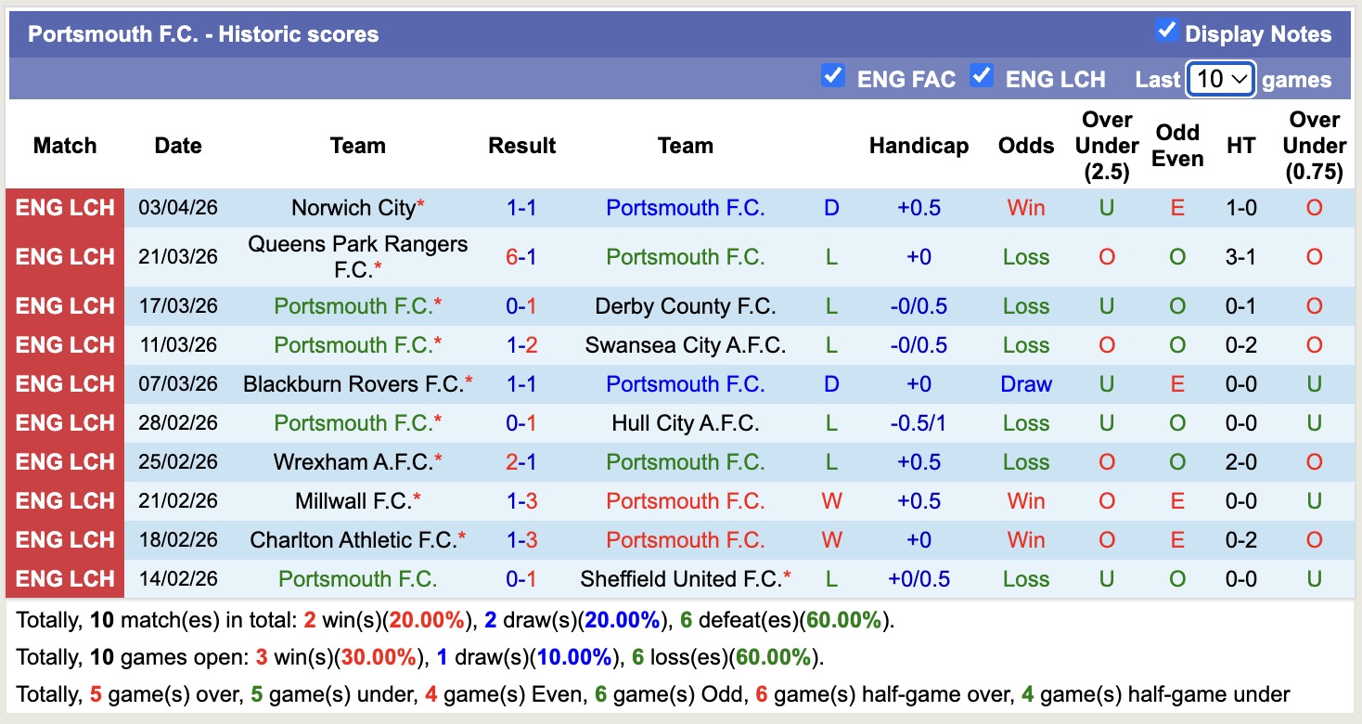Screen dimensions: 1362x724
Task: Uncheck the ENG FAC filter
Action: 833,78
